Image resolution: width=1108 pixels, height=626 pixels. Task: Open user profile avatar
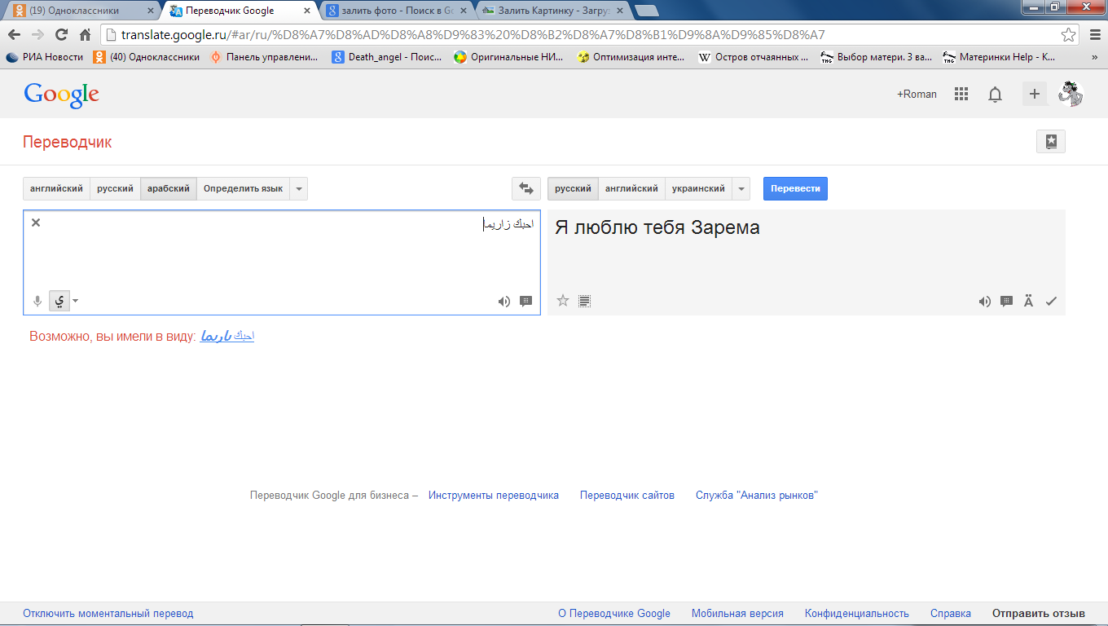tap(1071, 94)
